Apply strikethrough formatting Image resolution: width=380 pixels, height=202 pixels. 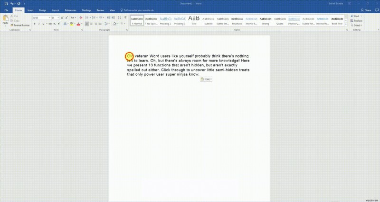50,24
